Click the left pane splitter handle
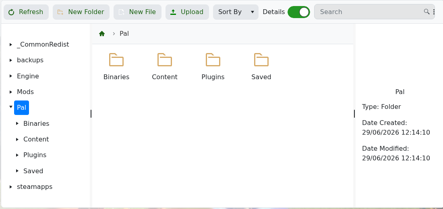 point(91,114)
